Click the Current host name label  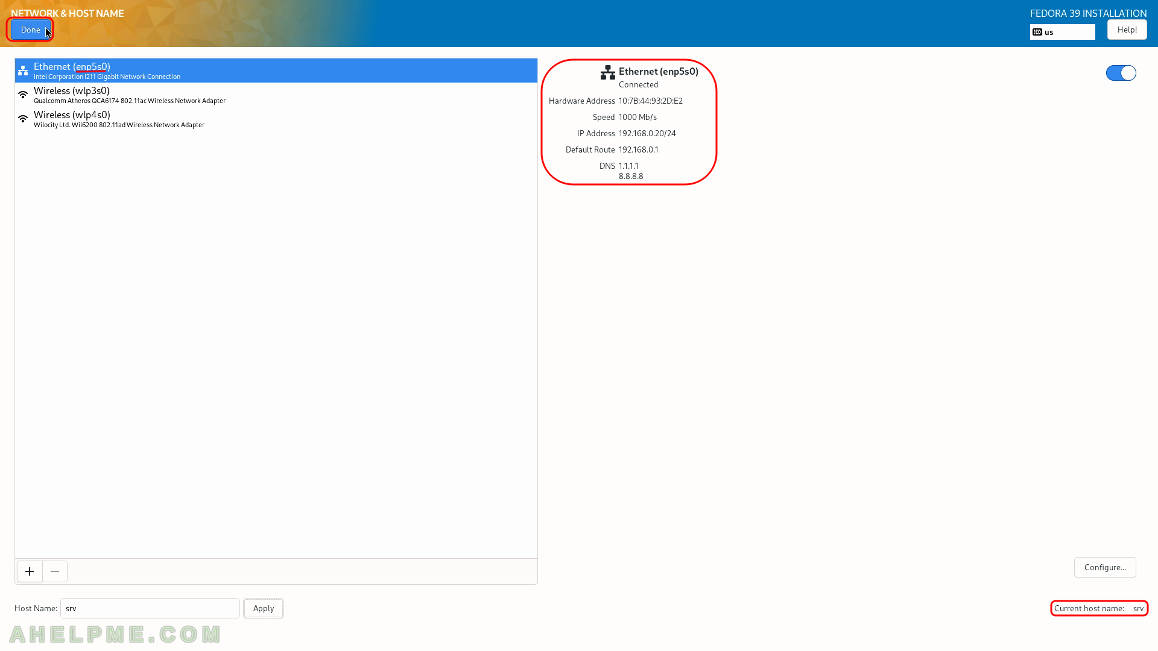pyautogui.click(x=1089, y=608)
